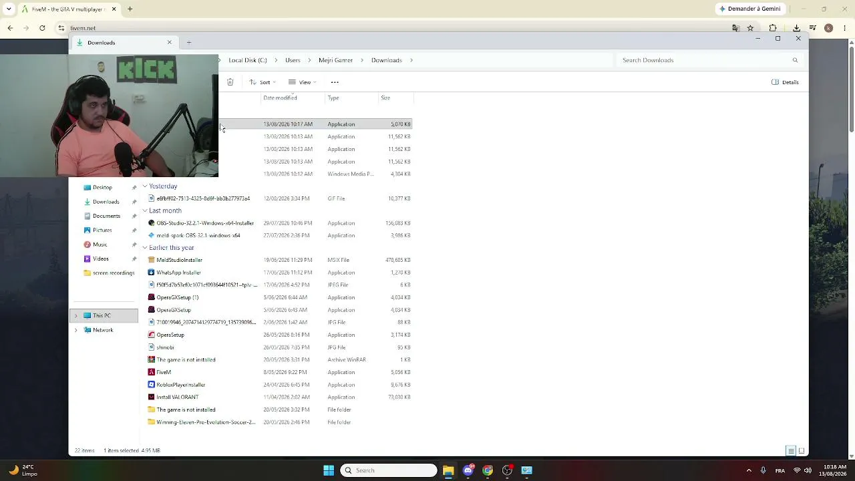Expand the chevron after Downloads in address bar
The image size is (855, 481).
point(411,60)
